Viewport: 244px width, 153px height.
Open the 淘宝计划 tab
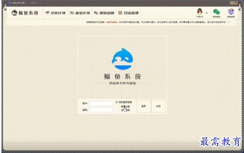(80, 13)
